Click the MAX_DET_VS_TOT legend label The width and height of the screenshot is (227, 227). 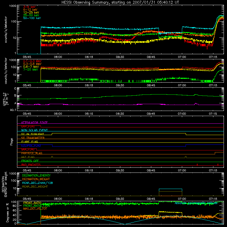[35, 209]
